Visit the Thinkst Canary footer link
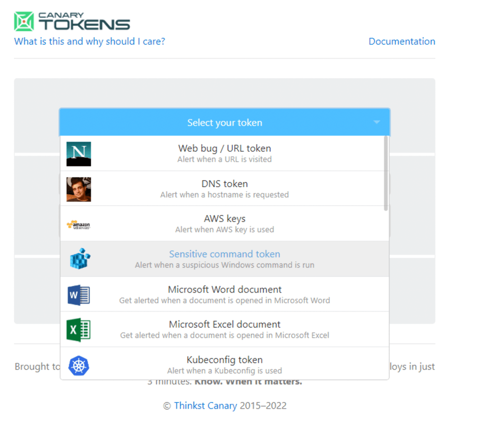 (x=205, y=406)
